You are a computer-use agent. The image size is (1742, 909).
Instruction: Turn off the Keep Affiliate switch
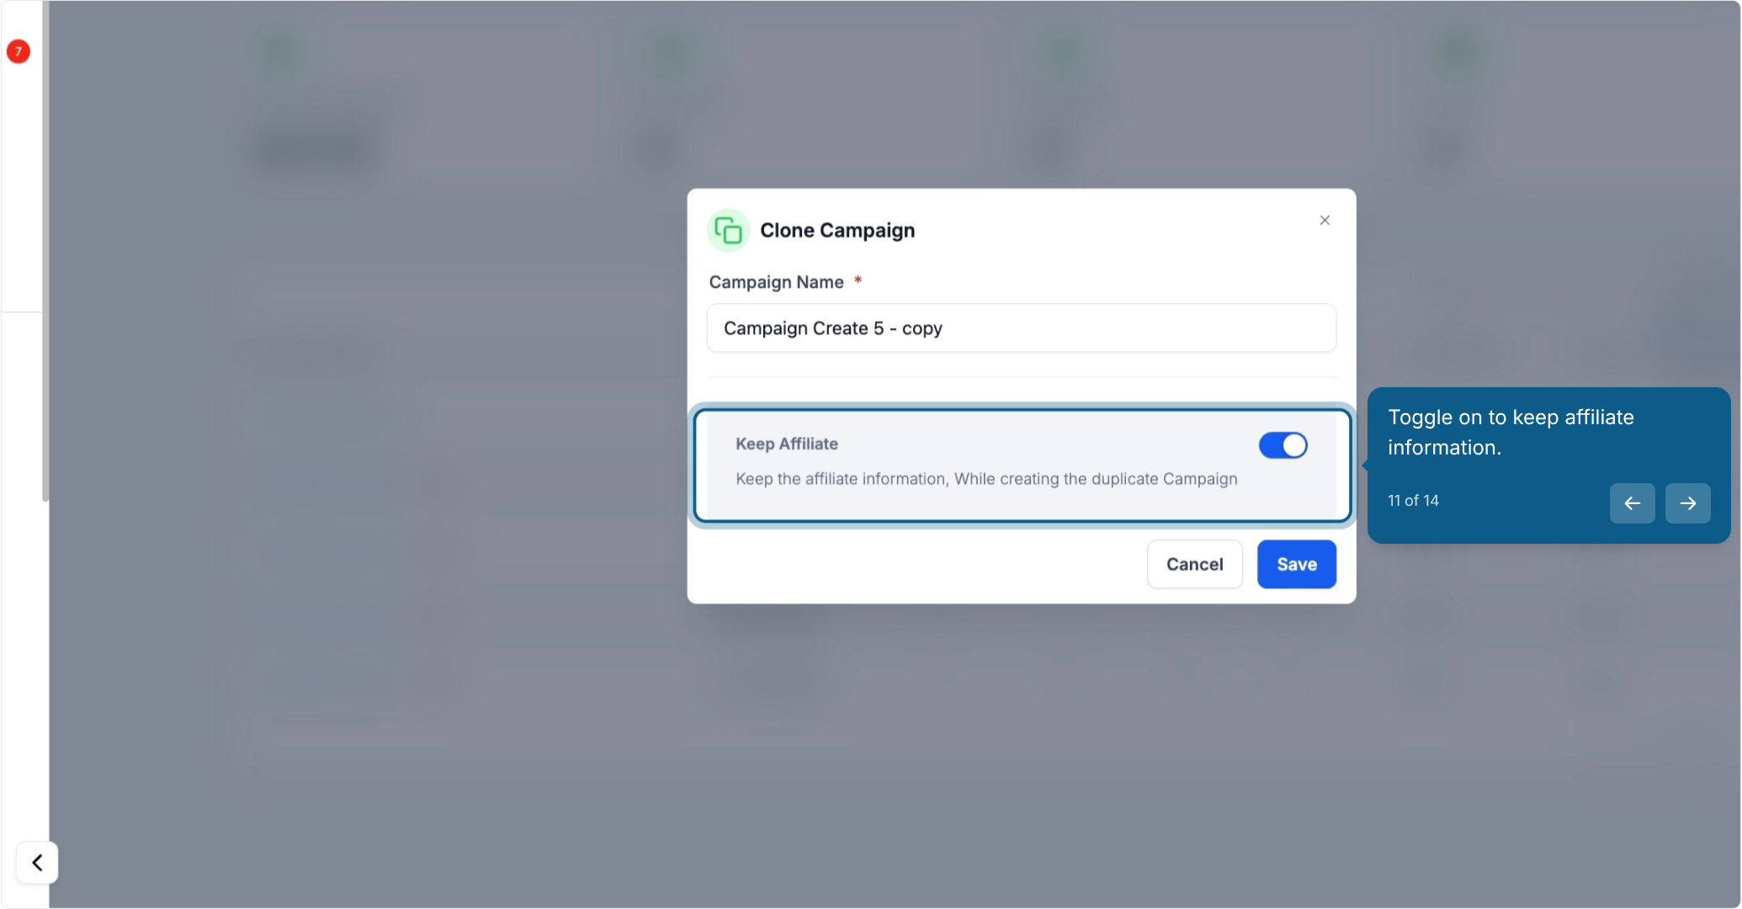tap(1283, 445)
